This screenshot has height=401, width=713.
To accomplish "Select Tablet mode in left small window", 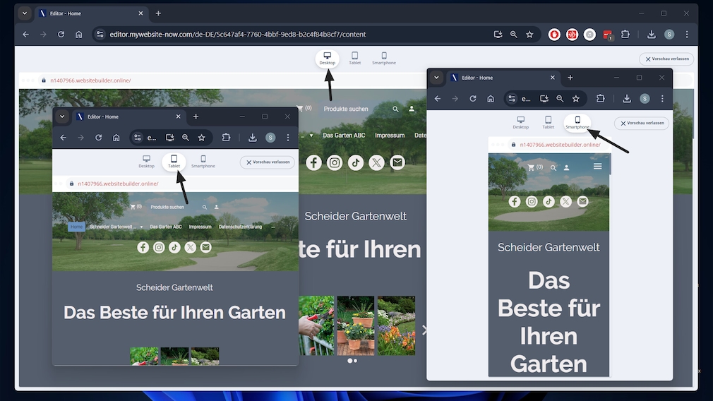I will coord(174,162).
